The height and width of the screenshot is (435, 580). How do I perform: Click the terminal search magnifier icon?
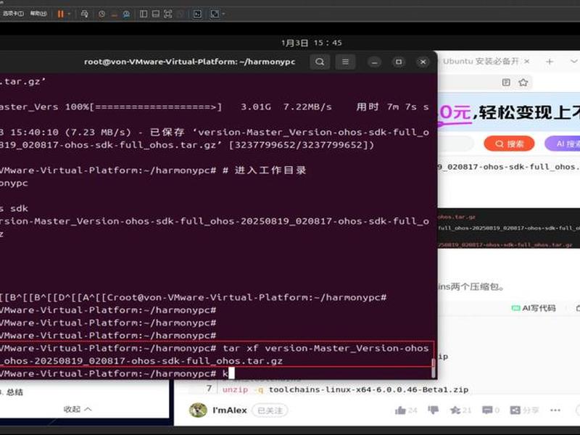320,62
